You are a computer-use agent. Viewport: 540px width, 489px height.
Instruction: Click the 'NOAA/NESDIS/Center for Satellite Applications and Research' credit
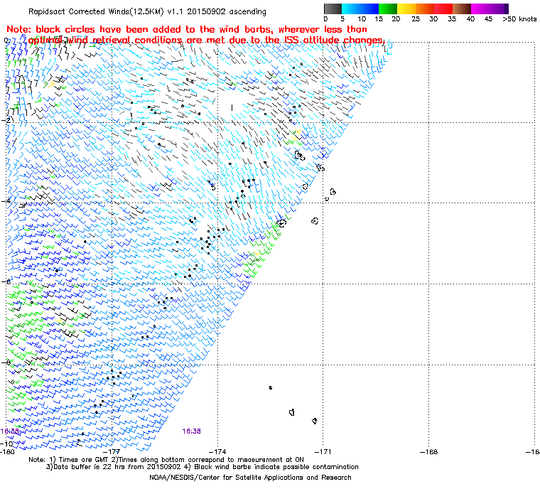[x=250, y=478]
